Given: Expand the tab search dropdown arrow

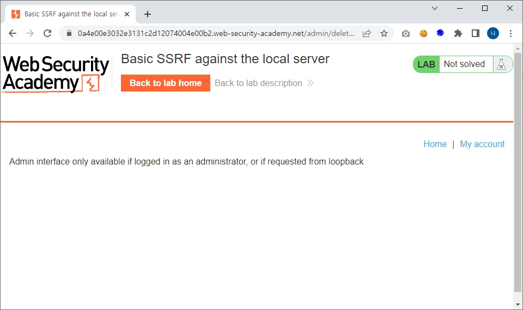Looking at the screenshot, I should (435, 8).
